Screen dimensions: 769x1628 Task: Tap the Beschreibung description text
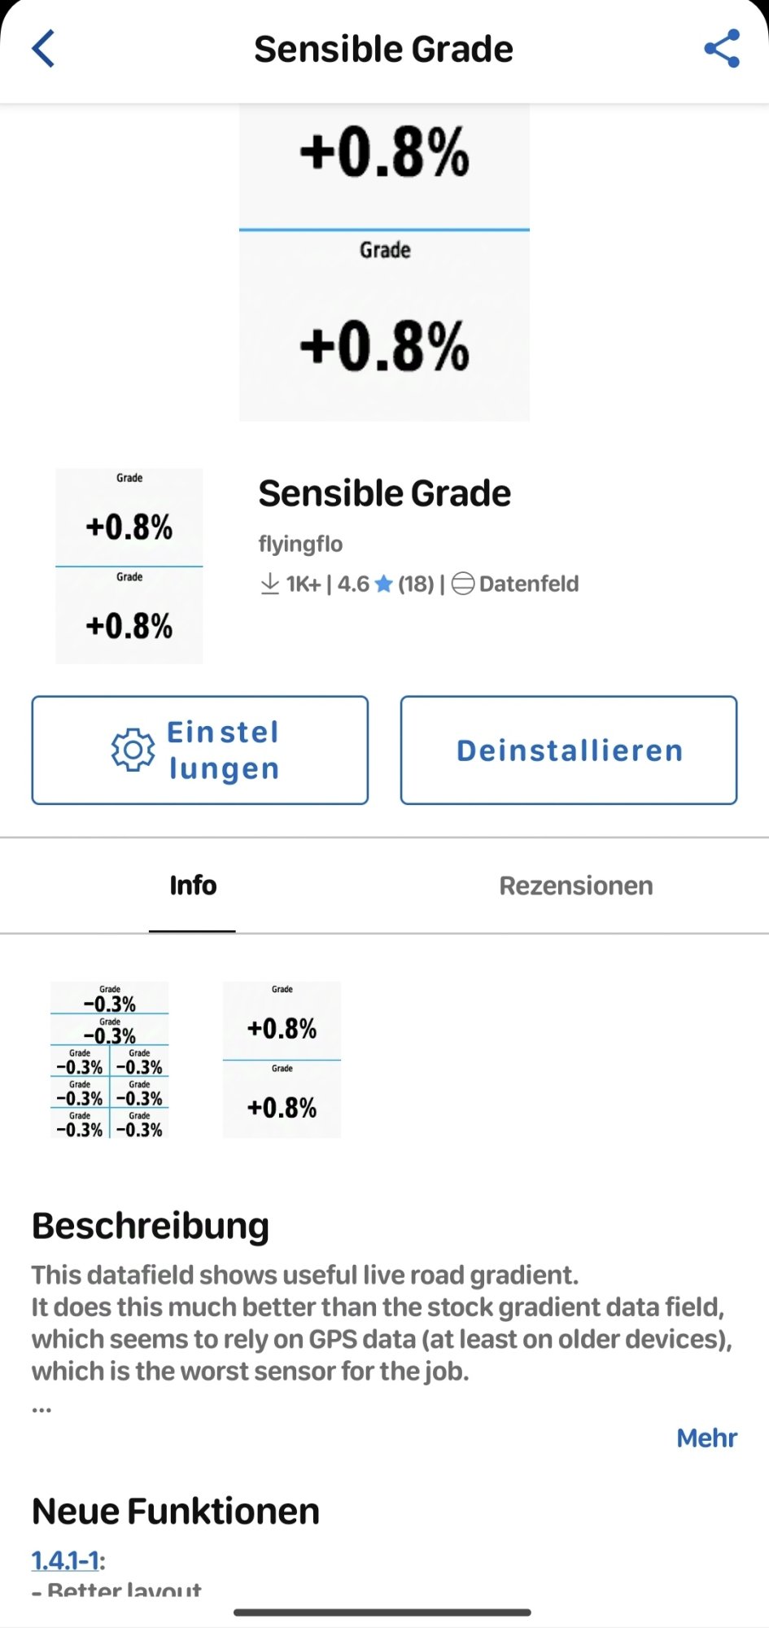(x=381, y=1323)
